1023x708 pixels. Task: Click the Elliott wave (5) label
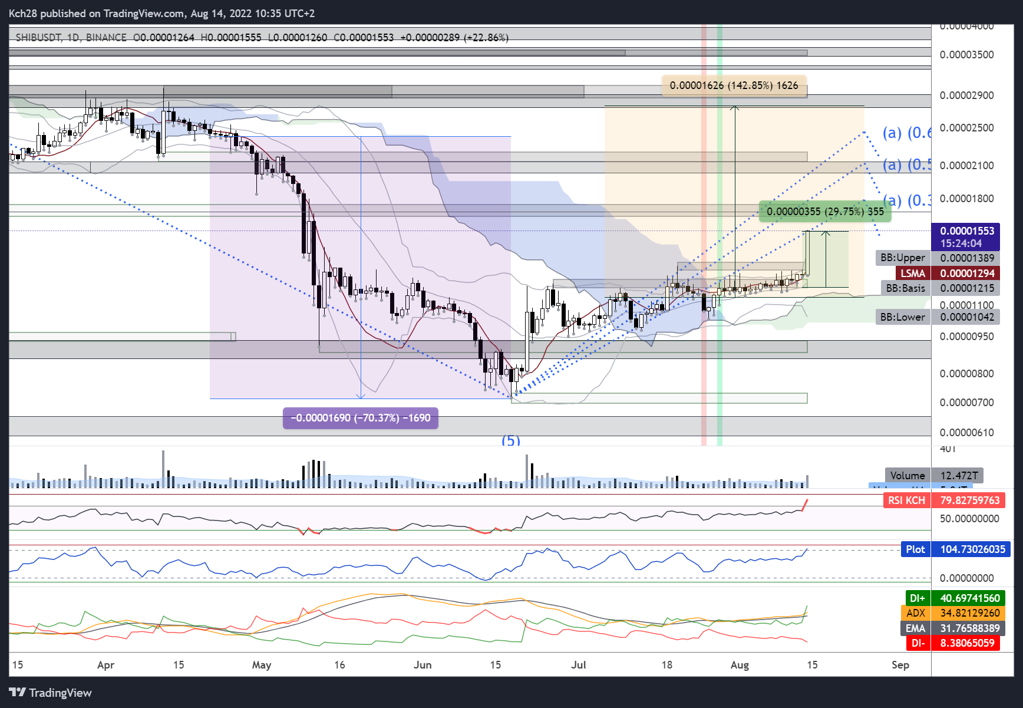(510, 440)
